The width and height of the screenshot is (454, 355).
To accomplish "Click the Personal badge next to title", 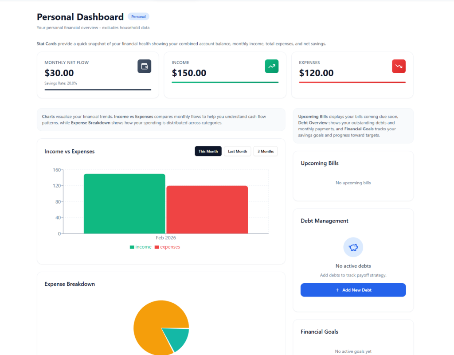I will tap(138, 16).
